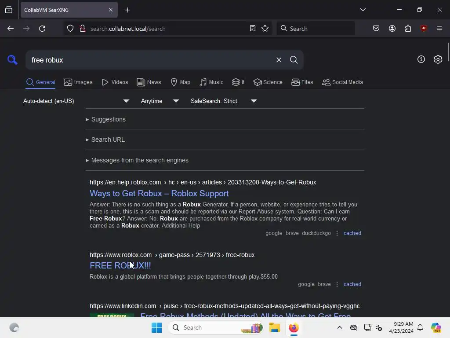Click the Windows taskbar Search box

coord(216,327)
